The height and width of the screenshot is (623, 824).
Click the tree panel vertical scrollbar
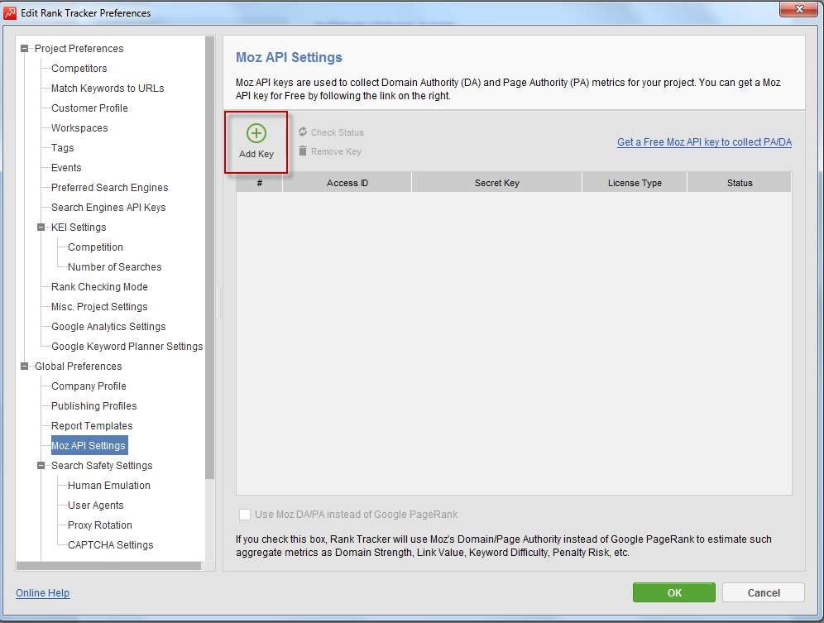[209, 257]
